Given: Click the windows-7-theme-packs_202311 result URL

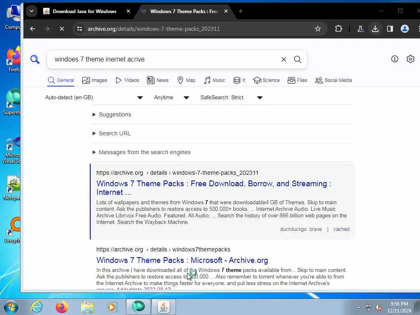Looking at the screenshot, I should pos(177,173).
